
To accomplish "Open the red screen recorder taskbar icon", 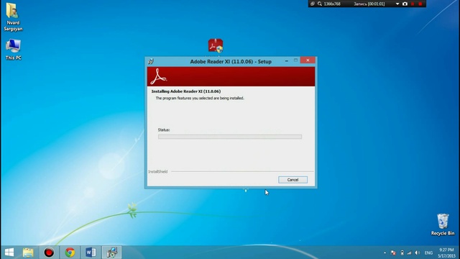I will coord(49,253).
